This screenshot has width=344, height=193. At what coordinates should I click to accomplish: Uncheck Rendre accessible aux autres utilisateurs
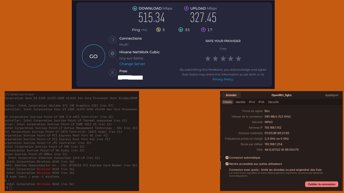[227, 164]
